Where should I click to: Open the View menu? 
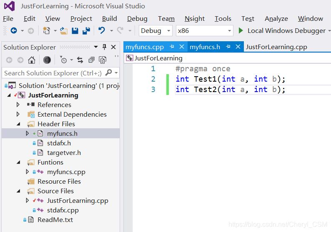point(53,19)
